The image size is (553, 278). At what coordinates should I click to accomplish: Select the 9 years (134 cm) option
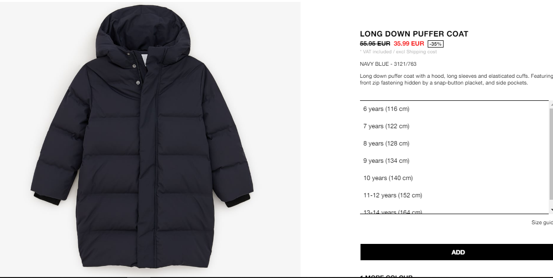pyautogui.click(x=454, y=161)
